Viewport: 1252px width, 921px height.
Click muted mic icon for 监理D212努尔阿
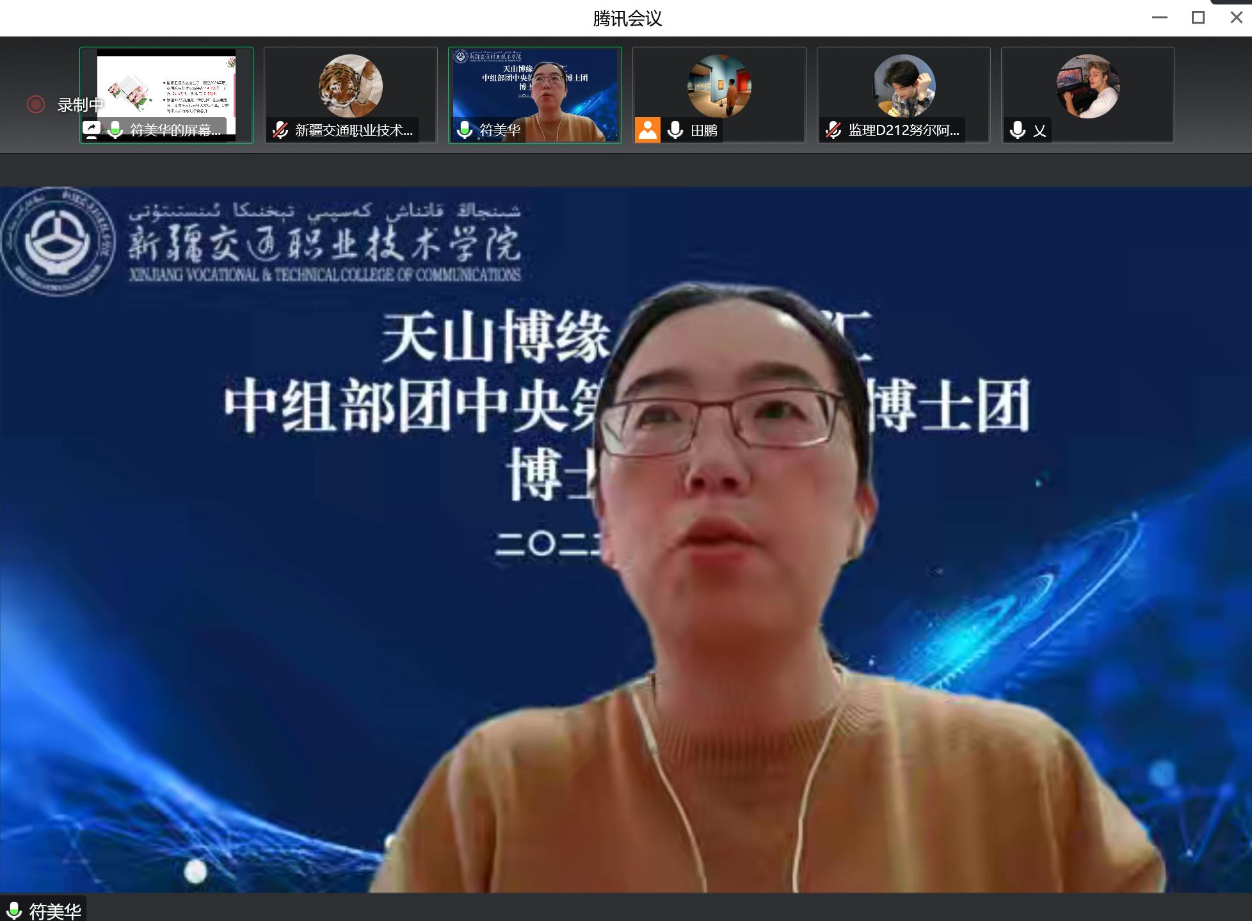(x=833, y=131)
